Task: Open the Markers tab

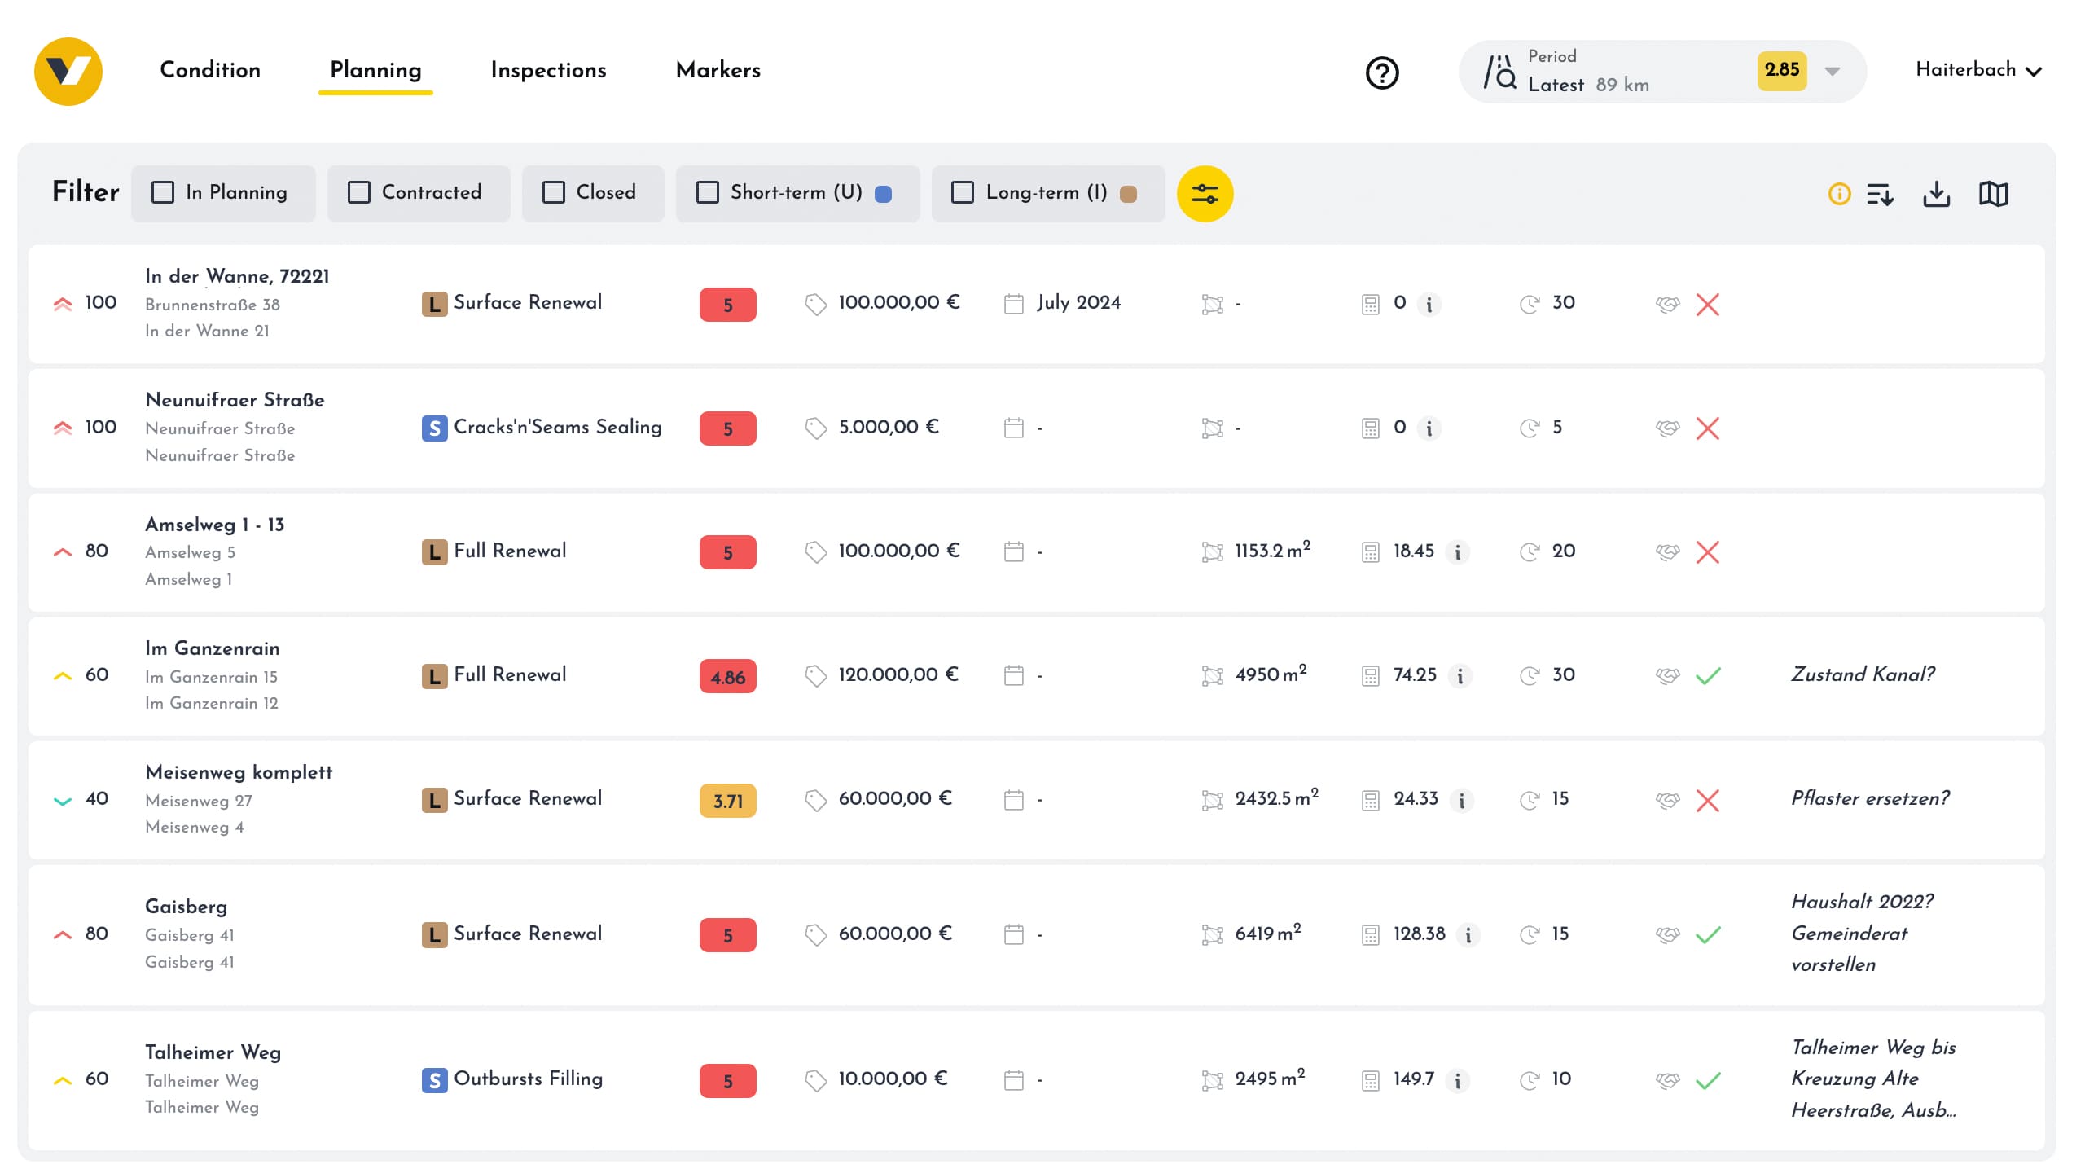Action: tap(718, 71)
